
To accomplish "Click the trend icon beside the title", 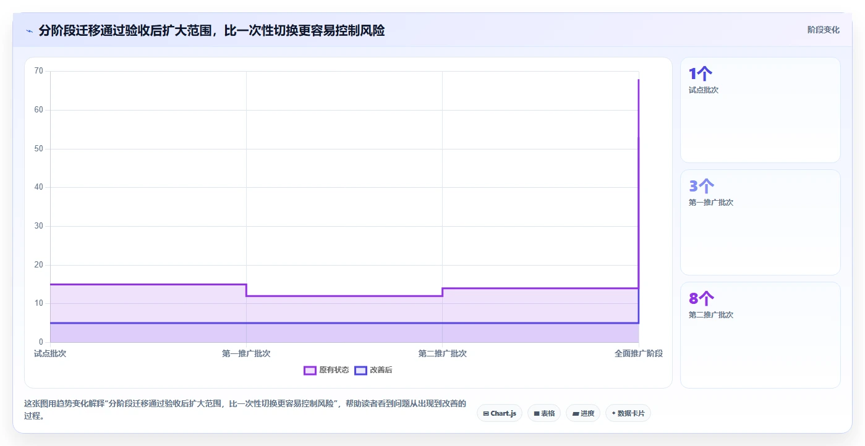I will tap(29, 31).
